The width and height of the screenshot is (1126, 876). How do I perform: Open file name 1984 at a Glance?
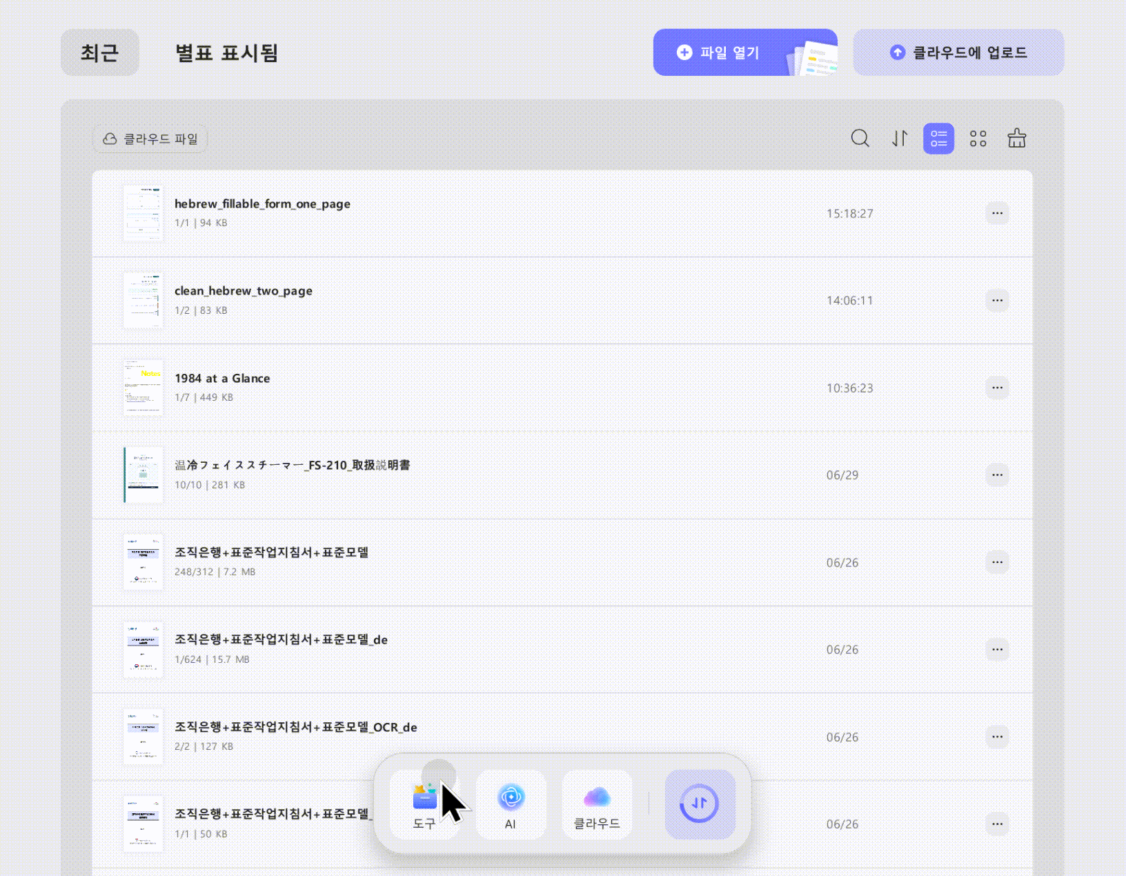[x=222, y=378]
